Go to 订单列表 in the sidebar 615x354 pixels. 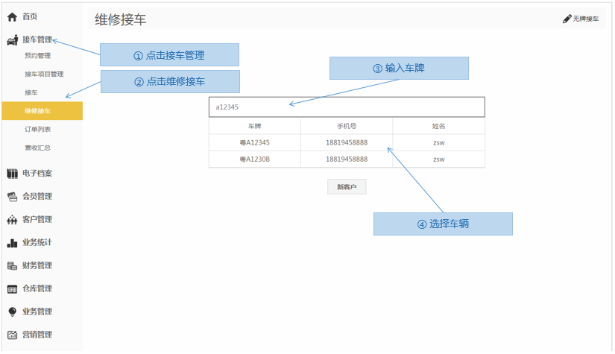pos(37,130)
